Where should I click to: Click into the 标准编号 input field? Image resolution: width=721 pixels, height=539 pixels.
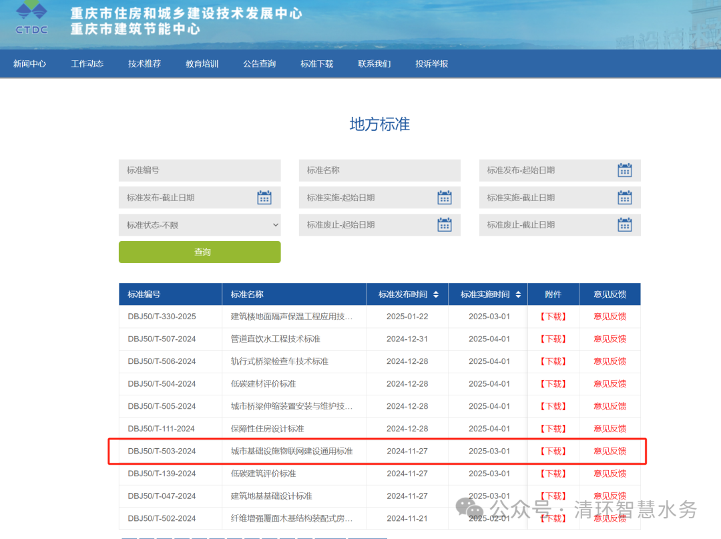point(200,170)
